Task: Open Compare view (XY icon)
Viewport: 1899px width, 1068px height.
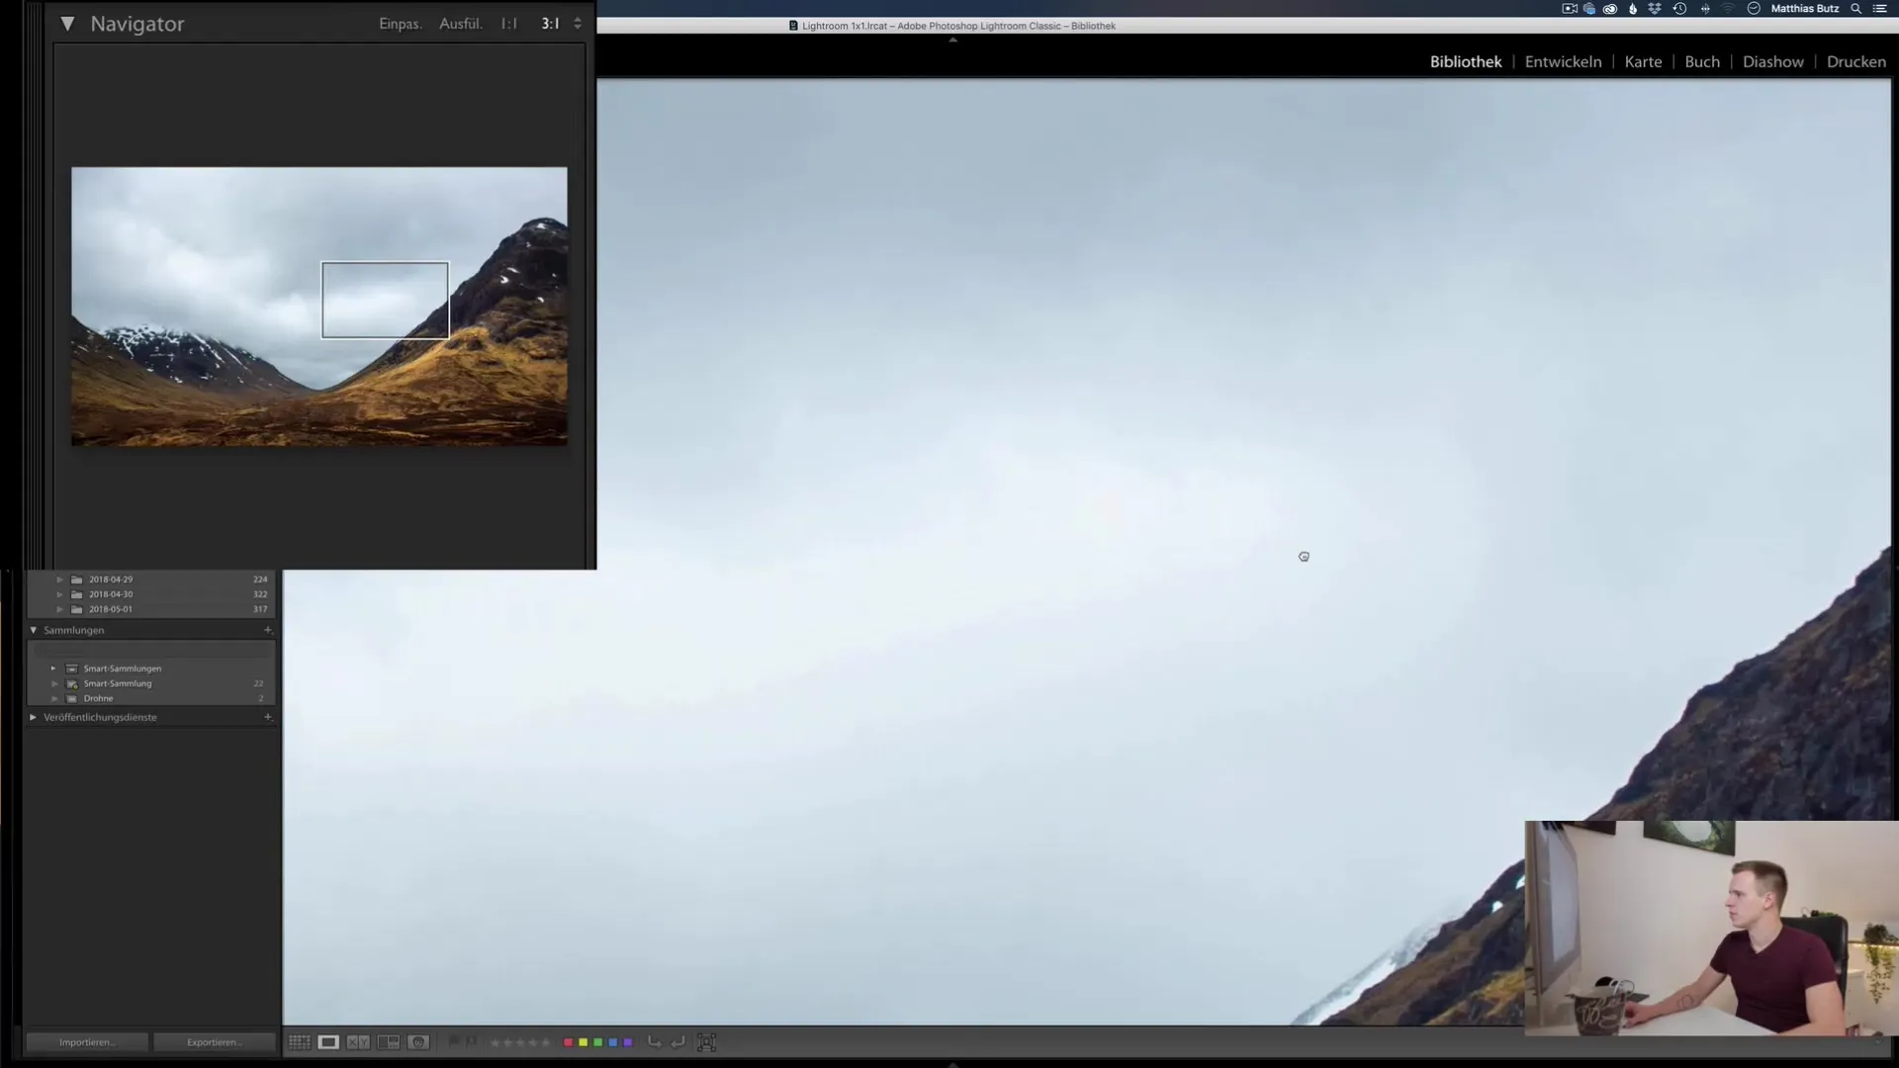Action: pos(358,1042)
